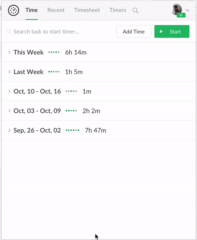Click the Last Week activity dots
This screenshot has height=240, width=197.
pyautogui.click(x=54, y=72)
